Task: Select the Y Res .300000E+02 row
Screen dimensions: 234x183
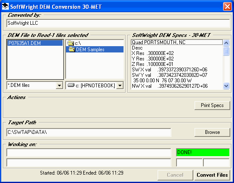Action: click(177, 59)
